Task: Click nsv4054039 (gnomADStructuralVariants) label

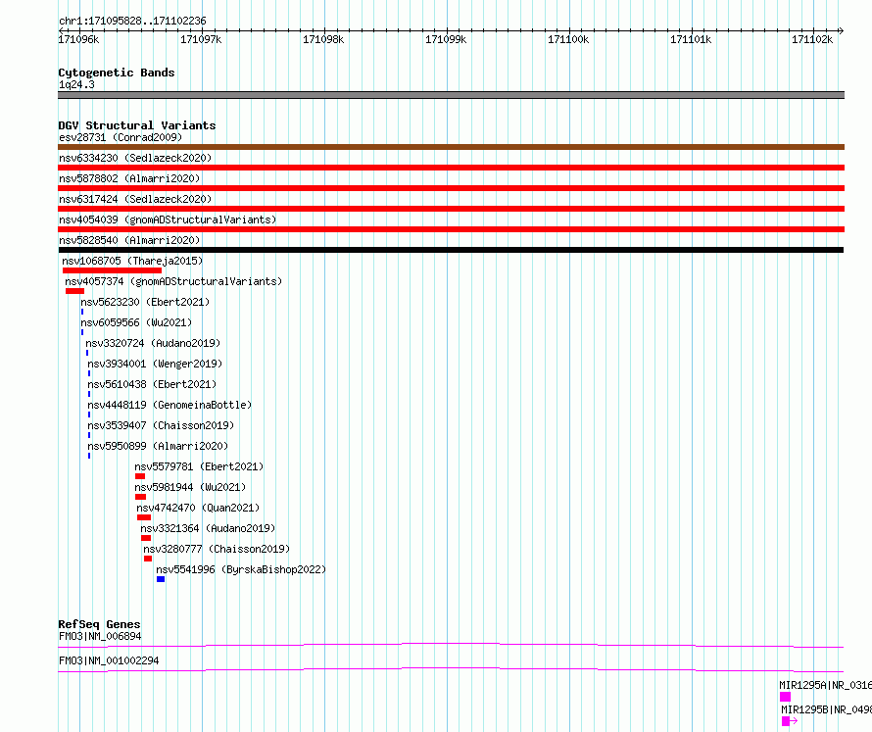Action: (x=168, y=220)
